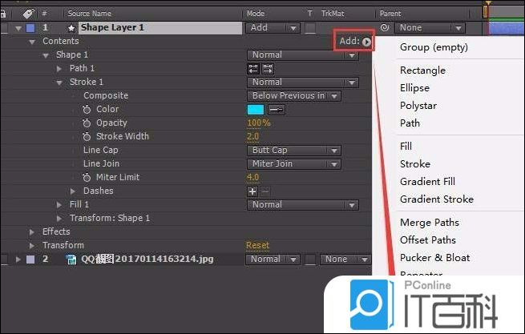
Task: Open Fill 1 Normal blend mode dropdown
Action: (303, 205)
